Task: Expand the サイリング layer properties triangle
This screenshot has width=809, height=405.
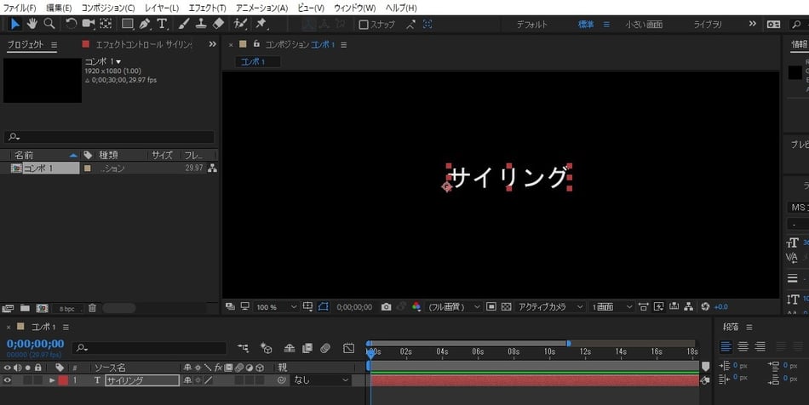Action: tap(52, 381)
